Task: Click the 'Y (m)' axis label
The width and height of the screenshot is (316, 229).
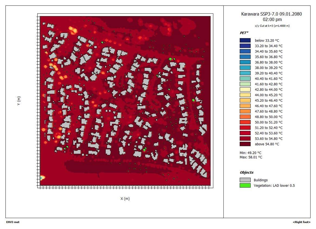Action: click(x=19, y=101)
